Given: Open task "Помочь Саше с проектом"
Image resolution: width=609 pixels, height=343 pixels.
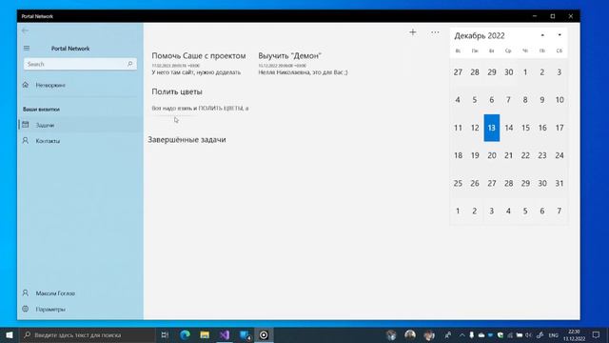Looking at the screenshot, I should coord(199,64).
